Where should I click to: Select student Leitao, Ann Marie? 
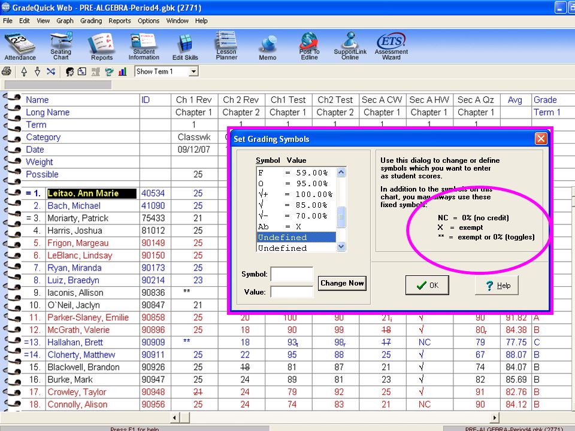92,193
